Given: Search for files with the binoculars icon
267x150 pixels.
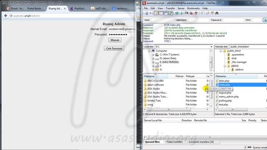Looking at the screenshot, I should [x=217, y=13].
